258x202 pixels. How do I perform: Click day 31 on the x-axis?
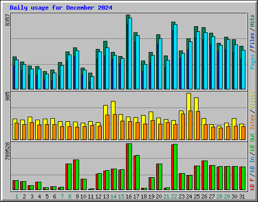[242, 196]
